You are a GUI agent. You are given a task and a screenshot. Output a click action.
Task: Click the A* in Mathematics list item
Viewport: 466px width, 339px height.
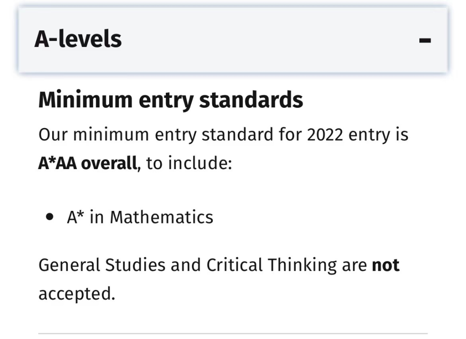point(140,217)
